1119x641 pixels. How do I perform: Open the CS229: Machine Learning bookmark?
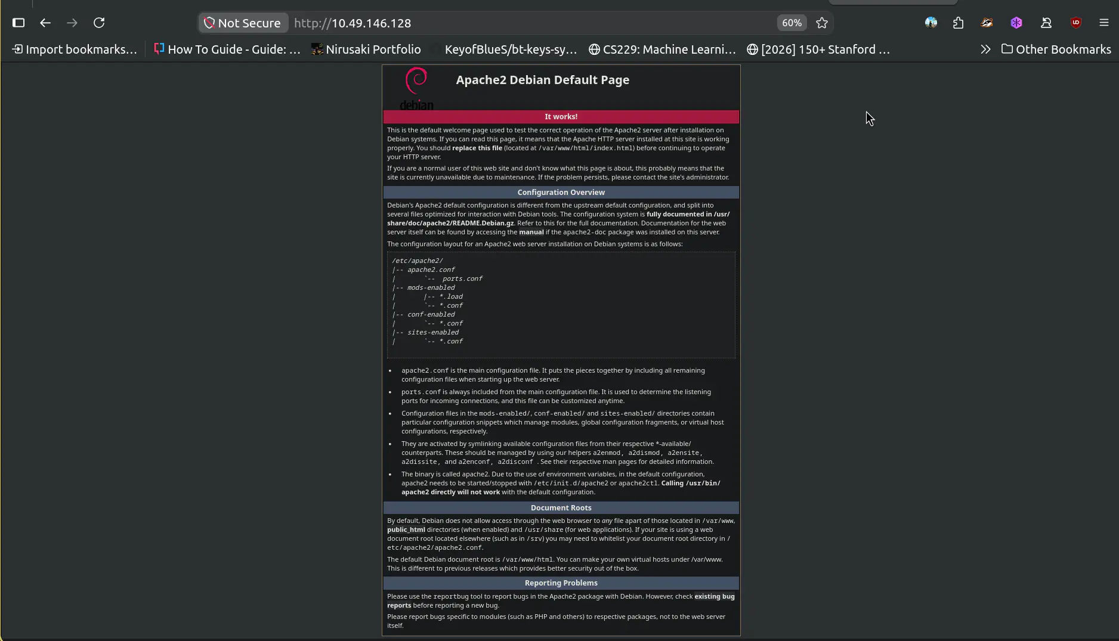pyautogui.click(x=662, y=49)
